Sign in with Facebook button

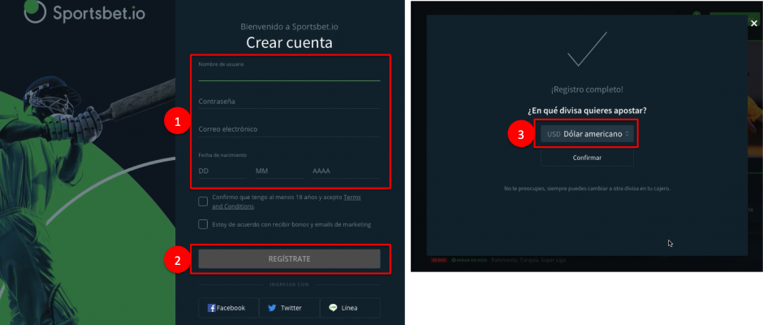point(228,308)
